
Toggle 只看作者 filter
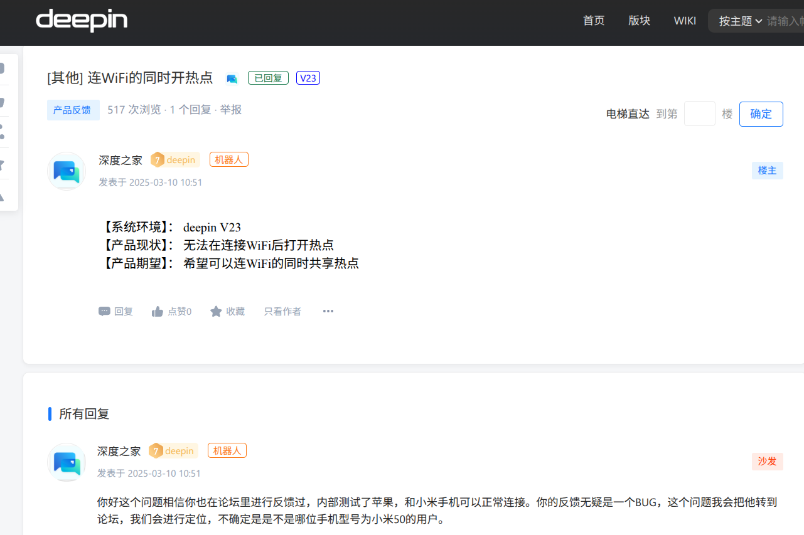coord(282,311)
